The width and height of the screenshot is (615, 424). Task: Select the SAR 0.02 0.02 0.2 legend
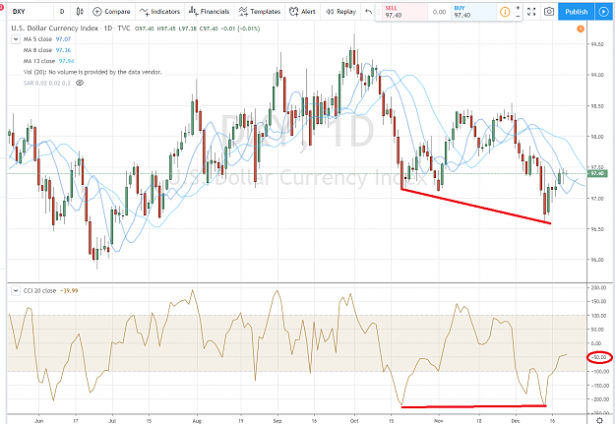pyautogui.click(x=47, y=83)
